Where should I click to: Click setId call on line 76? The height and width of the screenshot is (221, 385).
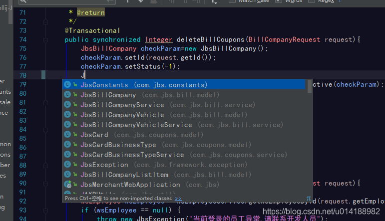[x=135, y=58]
